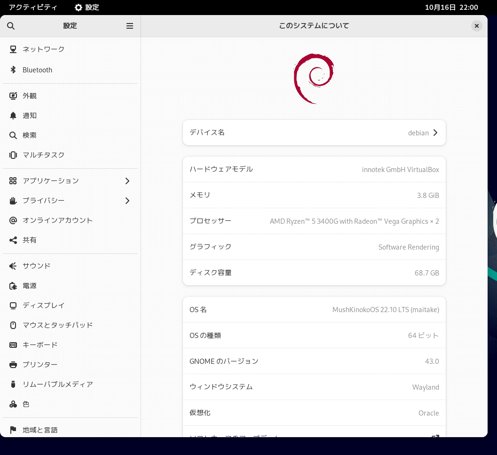This screenshot has width=497, height=455.
Task: Open device name chevron next to debian
Action: (435, 133)
